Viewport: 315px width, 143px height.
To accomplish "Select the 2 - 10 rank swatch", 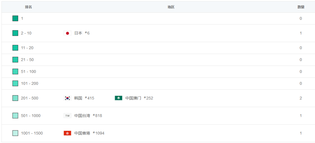I will [15, 33].
